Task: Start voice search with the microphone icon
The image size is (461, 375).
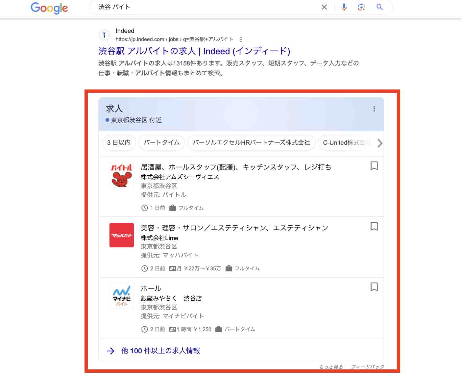Action: tap(344, 7)
